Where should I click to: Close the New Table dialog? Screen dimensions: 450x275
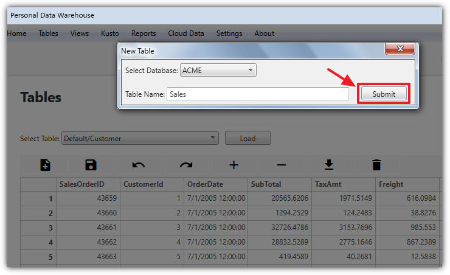tap(400, 49)
